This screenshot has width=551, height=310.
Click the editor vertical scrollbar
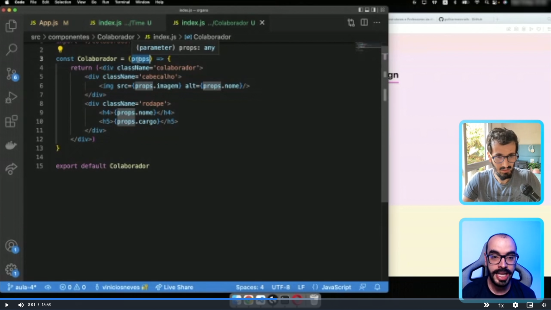385,124
